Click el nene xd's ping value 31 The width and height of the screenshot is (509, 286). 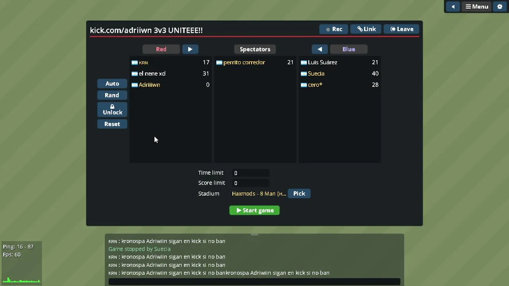206,73
